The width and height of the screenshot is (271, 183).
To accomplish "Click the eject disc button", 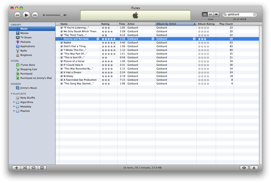I will [254, 168].
